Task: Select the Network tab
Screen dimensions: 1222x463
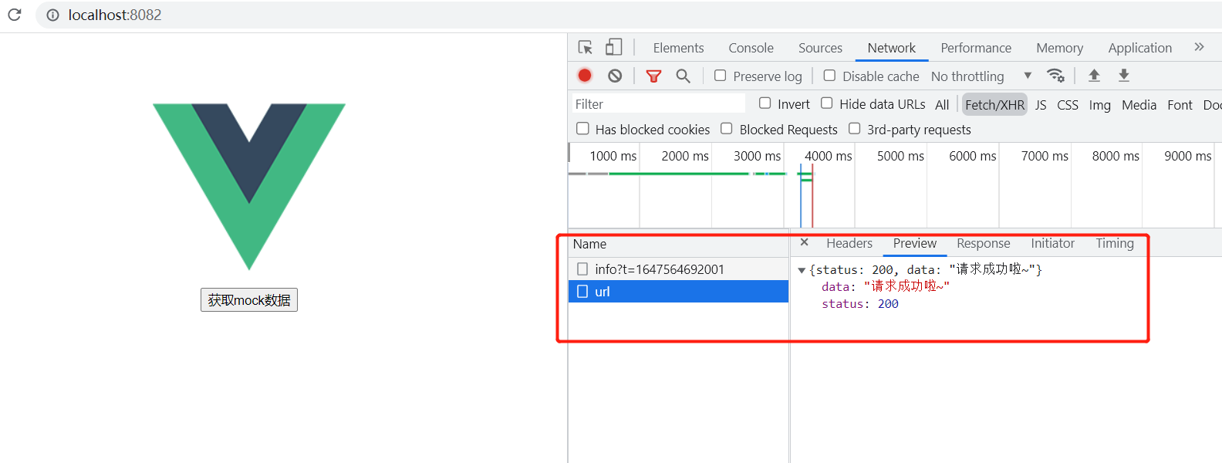Action: tap(891, 48)
